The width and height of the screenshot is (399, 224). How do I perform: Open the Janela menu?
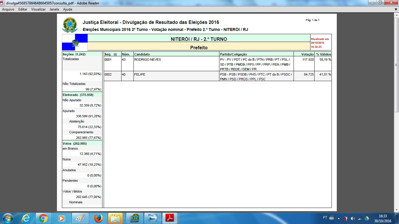tap(54, 9)
